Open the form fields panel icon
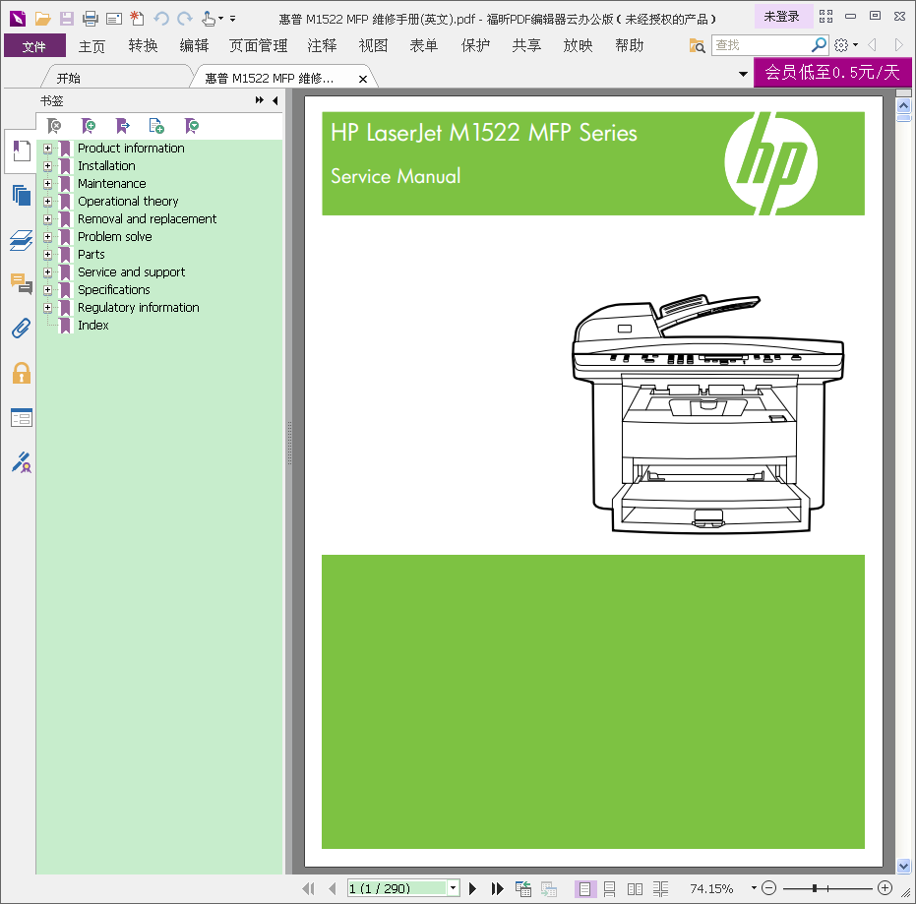Viewport: 916px width, 904px height. coord(22,417)
